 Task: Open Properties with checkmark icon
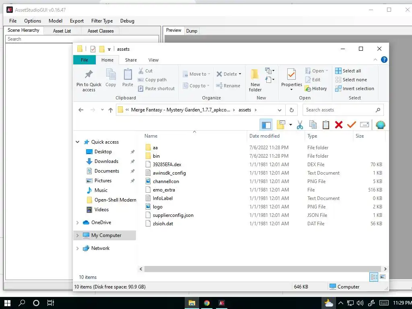pyautogui.click(x=291, y=74)
